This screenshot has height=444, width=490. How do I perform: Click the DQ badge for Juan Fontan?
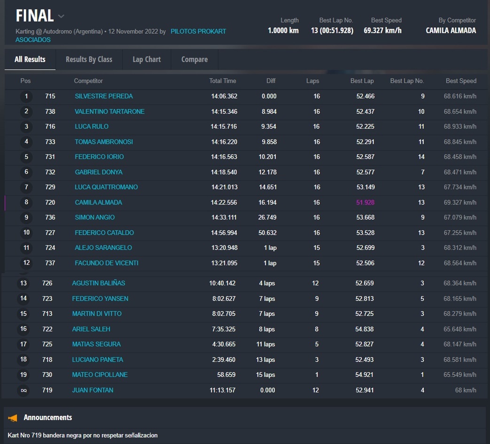(23, 390)
